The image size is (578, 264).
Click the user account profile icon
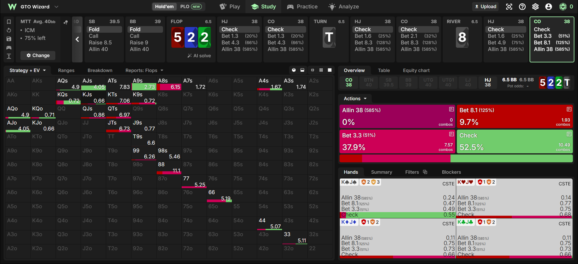(549, 7)
